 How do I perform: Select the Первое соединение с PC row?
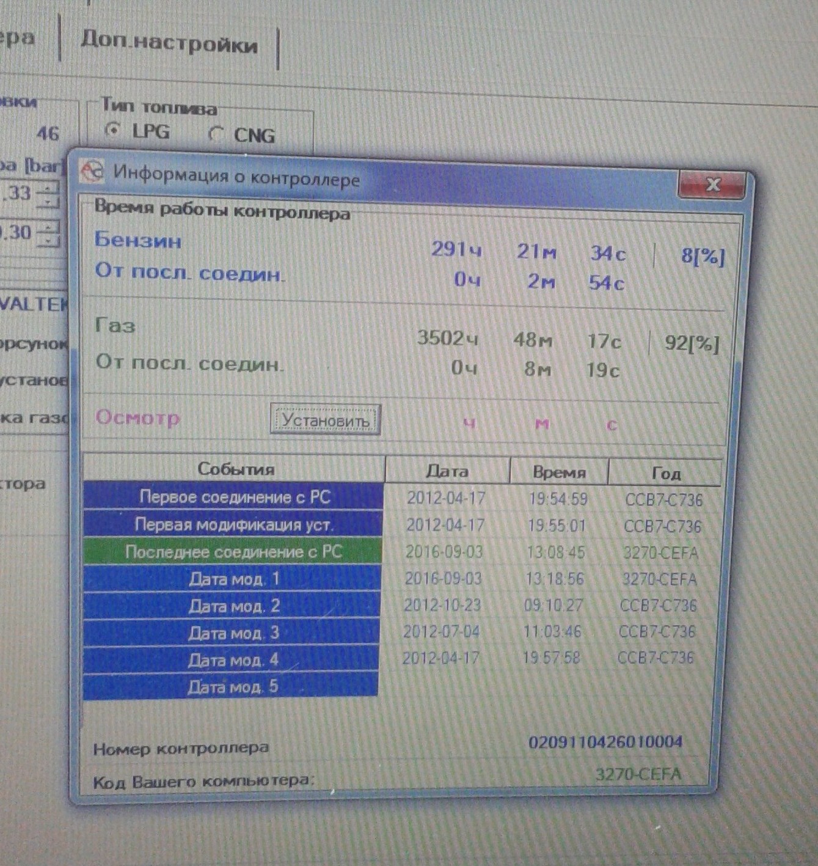click(234, 496)
